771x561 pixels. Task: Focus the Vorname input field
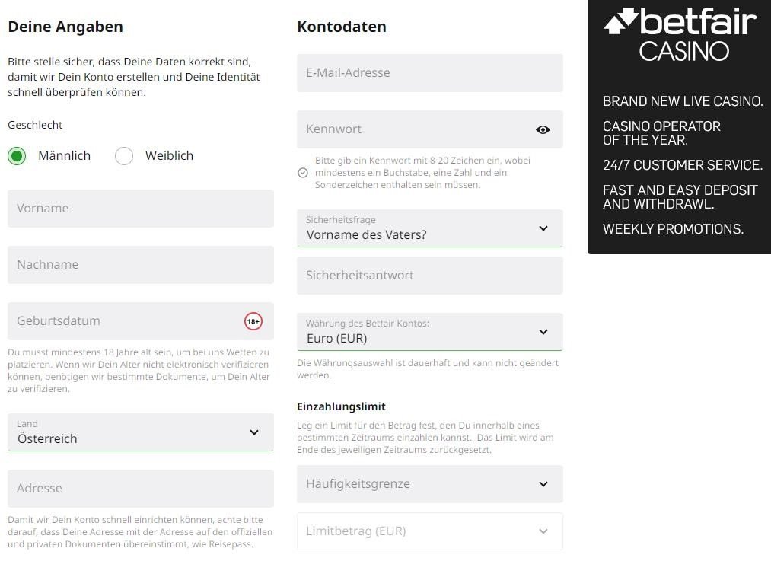141,209
